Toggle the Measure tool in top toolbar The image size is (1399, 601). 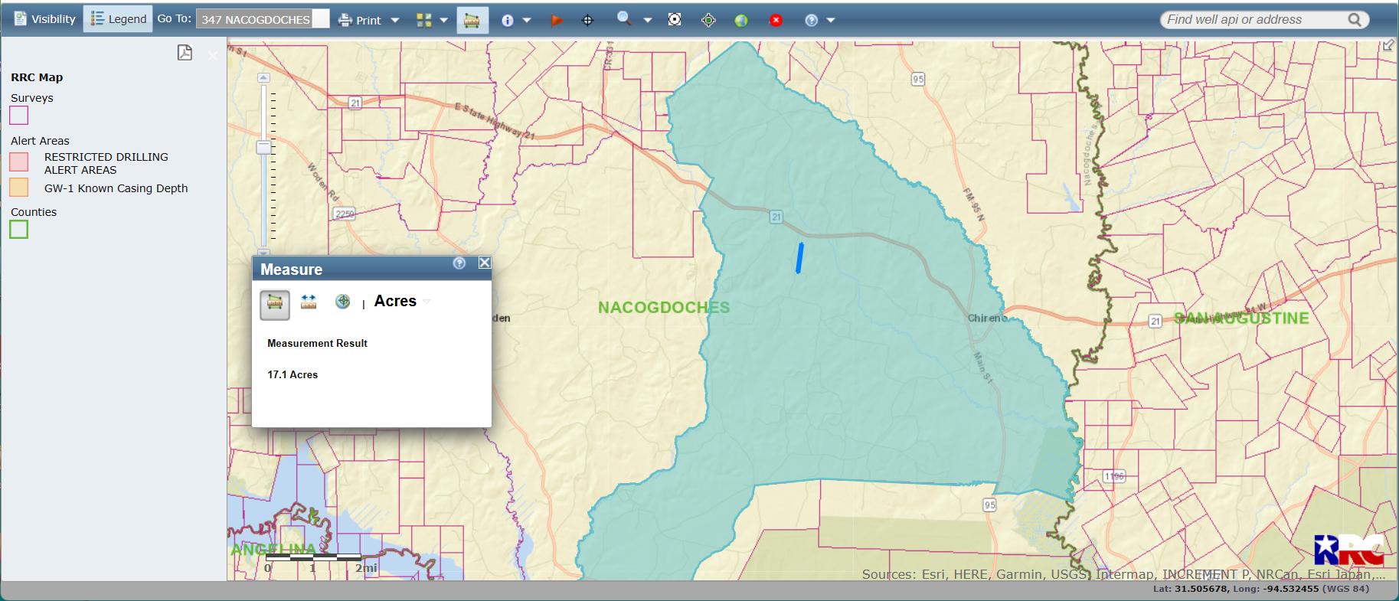(472, 21)
